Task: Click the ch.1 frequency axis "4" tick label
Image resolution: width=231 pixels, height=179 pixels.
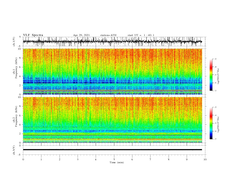Action: coord(20,76)
